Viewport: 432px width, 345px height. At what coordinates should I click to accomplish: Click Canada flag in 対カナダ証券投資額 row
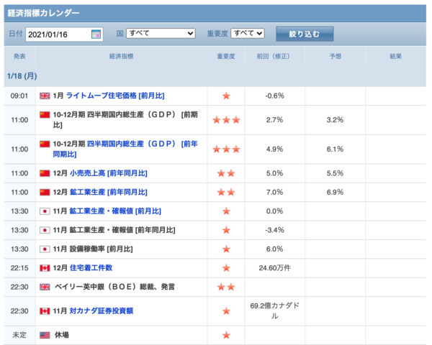click(45, 311)
